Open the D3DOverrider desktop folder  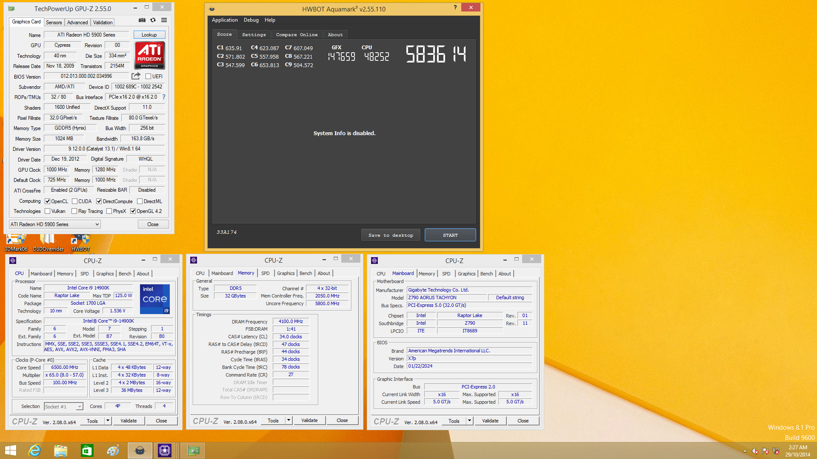[x=48, y=243]
